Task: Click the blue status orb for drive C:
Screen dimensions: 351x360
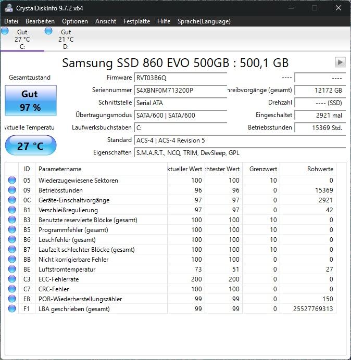Action: pos(5,31)
